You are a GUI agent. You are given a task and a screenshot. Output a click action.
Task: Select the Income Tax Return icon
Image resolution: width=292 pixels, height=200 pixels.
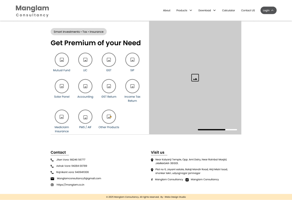tap(132, 86)
